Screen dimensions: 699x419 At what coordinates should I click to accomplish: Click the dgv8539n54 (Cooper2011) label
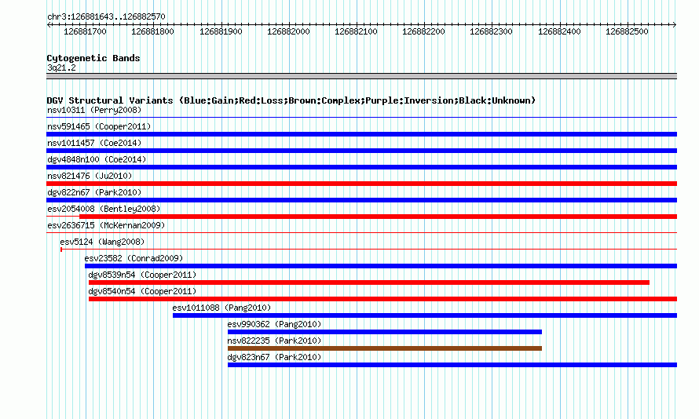(x=142, y=275)
